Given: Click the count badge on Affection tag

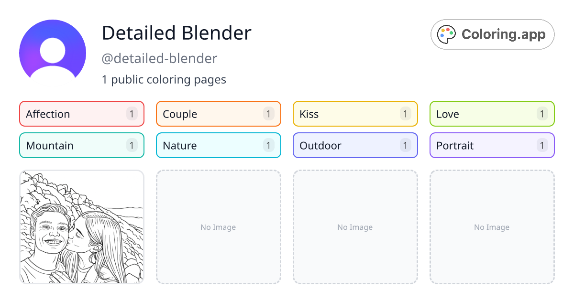Looking at the screenshot, I should click(132, 114).
